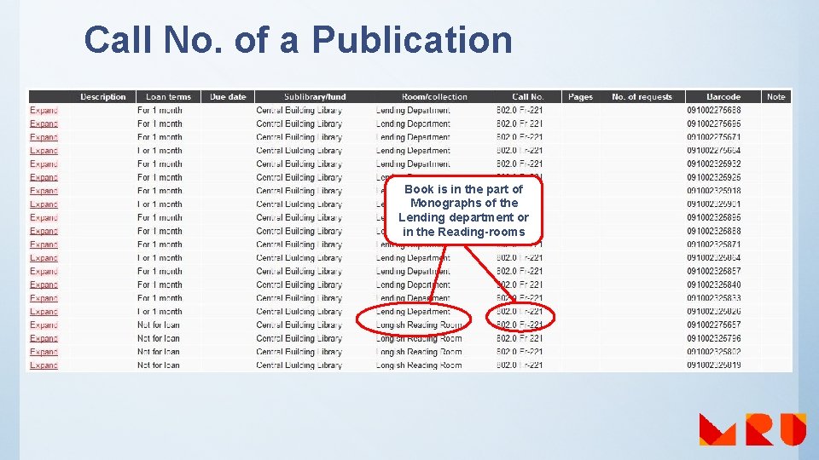Click the Barcode column header

click(723, 97)
